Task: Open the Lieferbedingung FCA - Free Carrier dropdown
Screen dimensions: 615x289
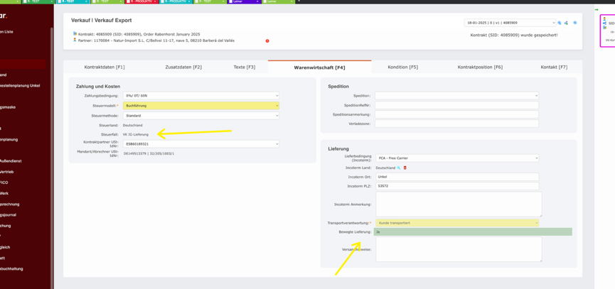Action: coord(456,158)
